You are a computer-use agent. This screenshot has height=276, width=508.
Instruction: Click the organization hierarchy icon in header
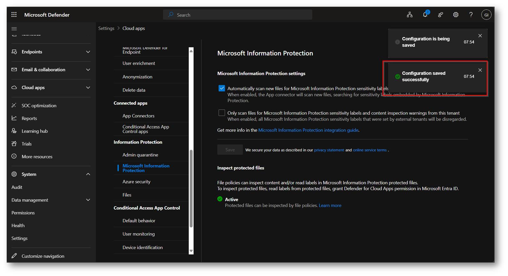tap(410, 15)
